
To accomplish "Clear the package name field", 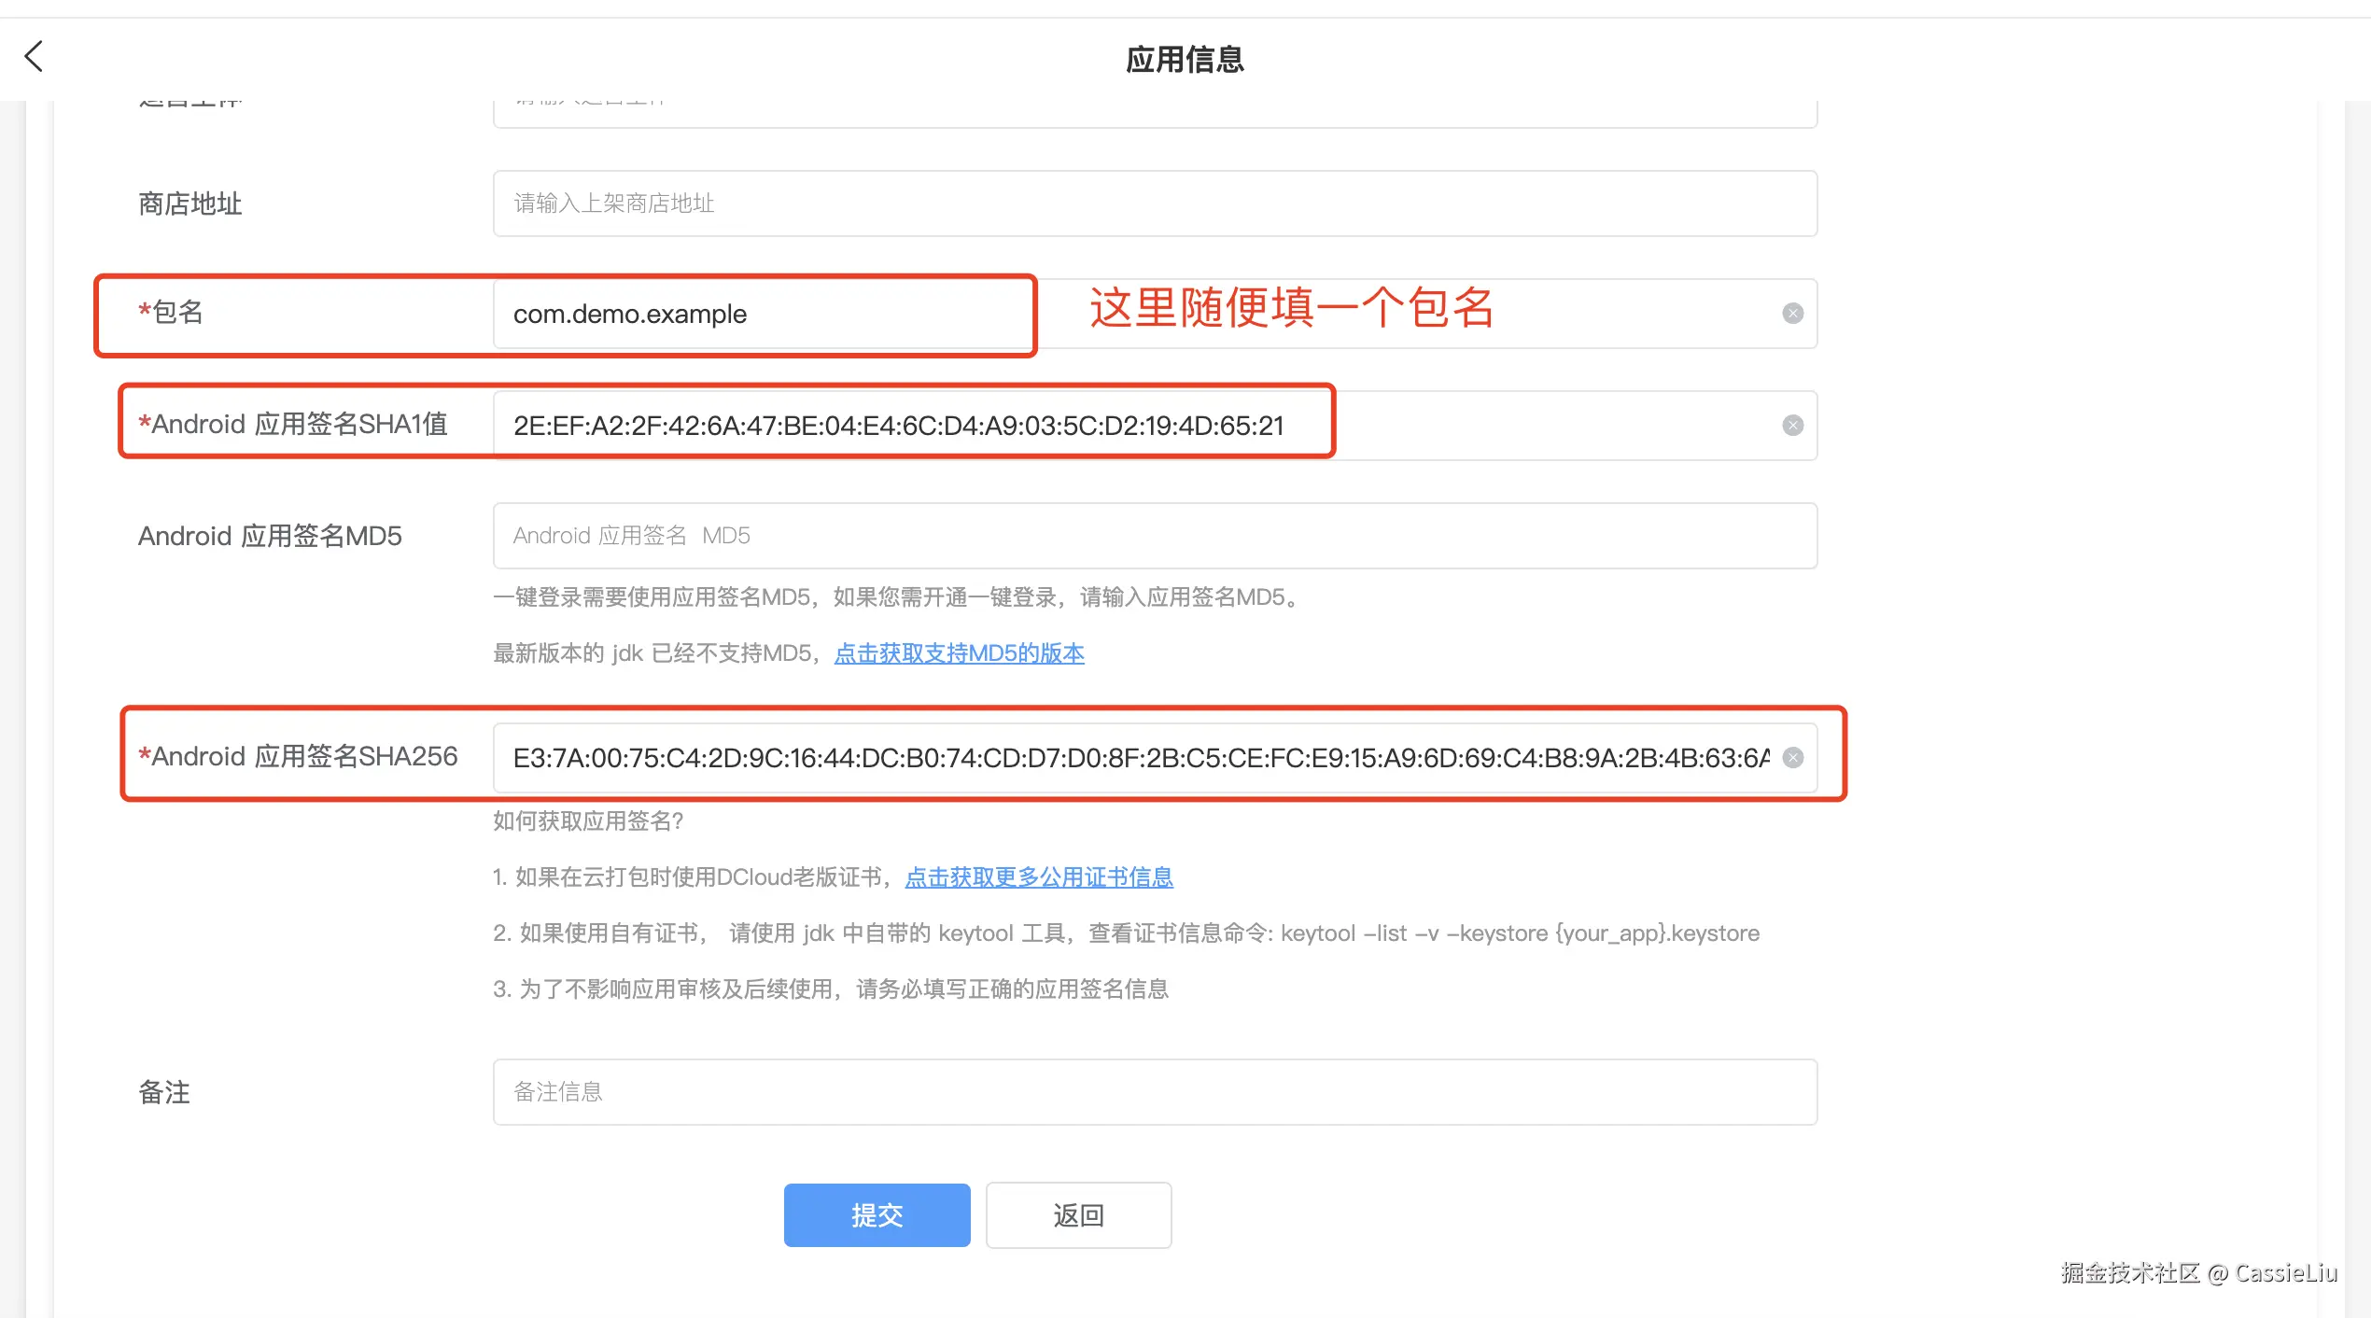I will [1792, 314].
